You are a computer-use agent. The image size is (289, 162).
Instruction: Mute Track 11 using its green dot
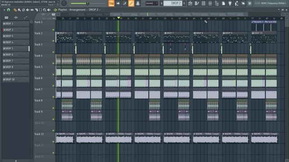[53, 142]
